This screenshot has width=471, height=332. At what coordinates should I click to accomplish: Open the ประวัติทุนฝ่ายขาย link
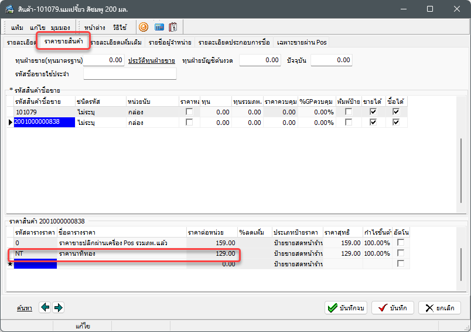tap(151, 60)
